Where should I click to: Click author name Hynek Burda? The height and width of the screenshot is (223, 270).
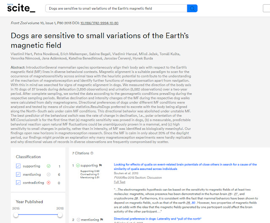(143, 58)
